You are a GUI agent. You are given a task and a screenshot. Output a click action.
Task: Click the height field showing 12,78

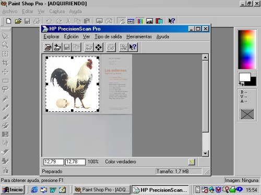(75, 162)
